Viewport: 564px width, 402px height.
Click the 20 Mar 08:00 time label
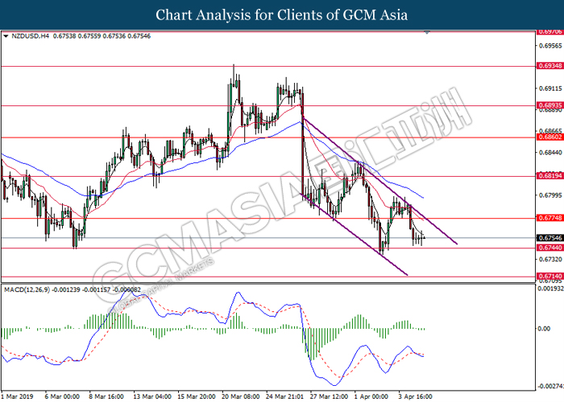pyautogui.click(x=241, y=396)
